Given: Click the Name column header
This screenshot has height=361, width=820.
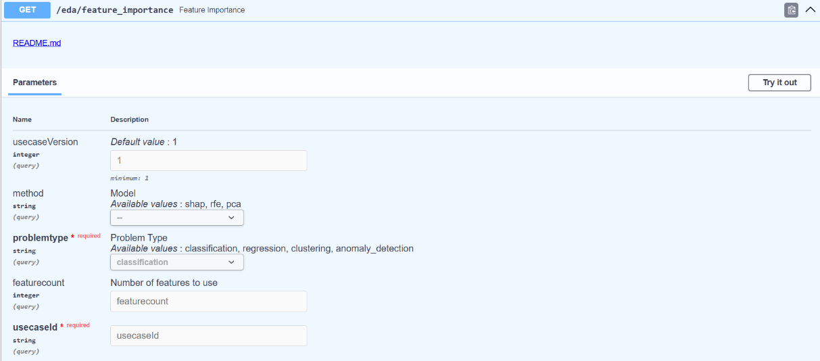Looking at the screenshot, I should 22,120.
